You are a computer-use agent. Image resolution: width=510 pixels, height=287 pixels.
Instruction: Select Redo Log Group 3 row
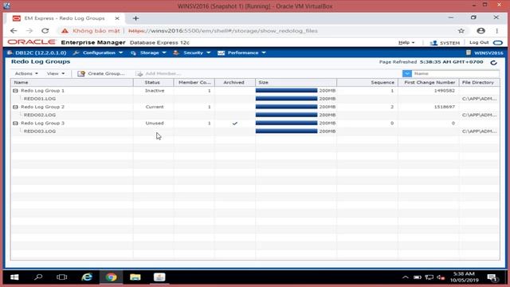click(x=255, y=124)
